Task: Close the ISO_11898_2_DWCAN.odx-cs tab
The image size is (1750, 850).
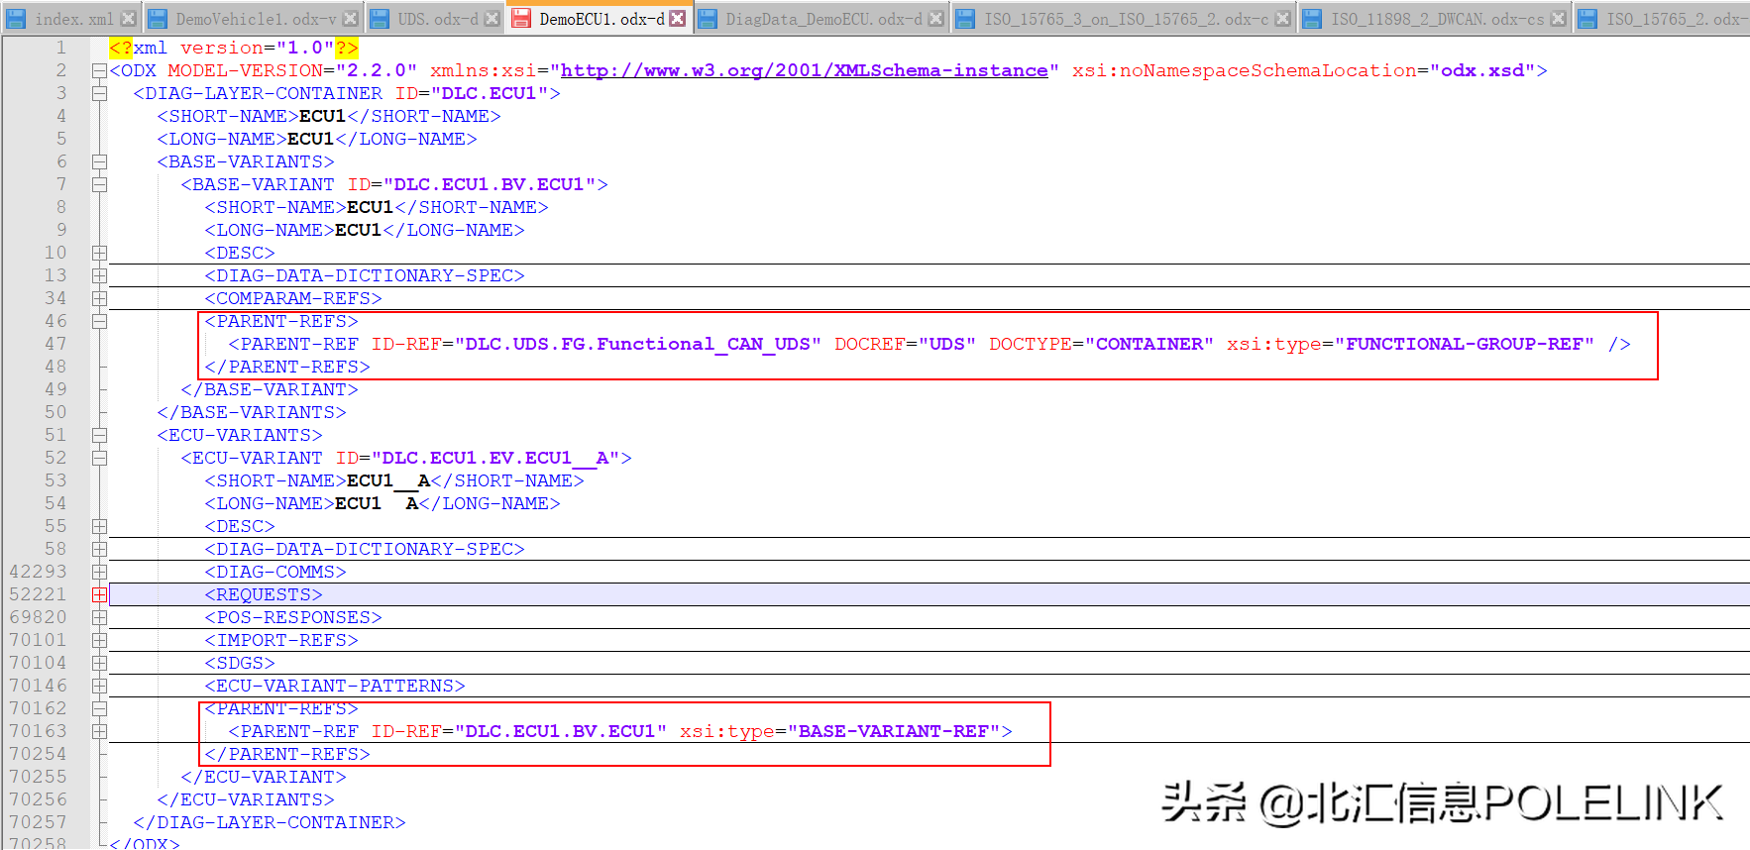Action: (x=1558, y=19)
